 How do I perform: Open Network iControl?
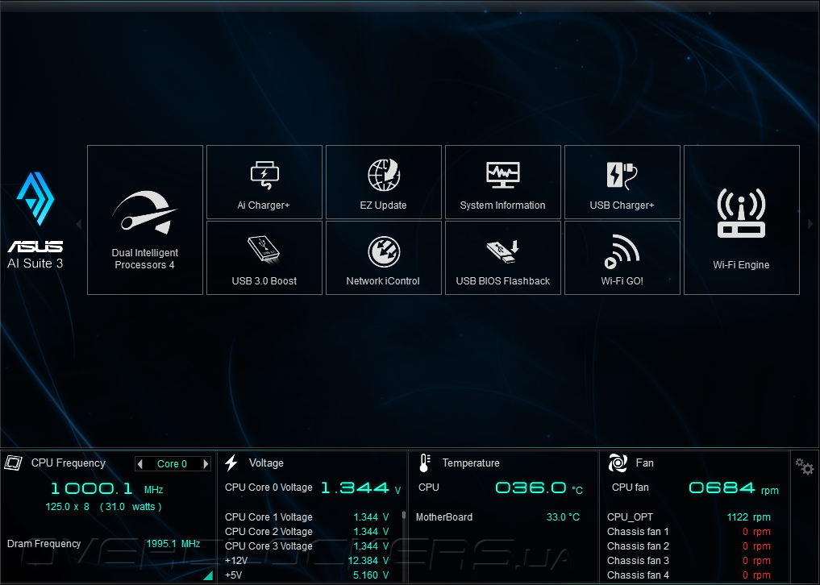(x=383, y=258)
